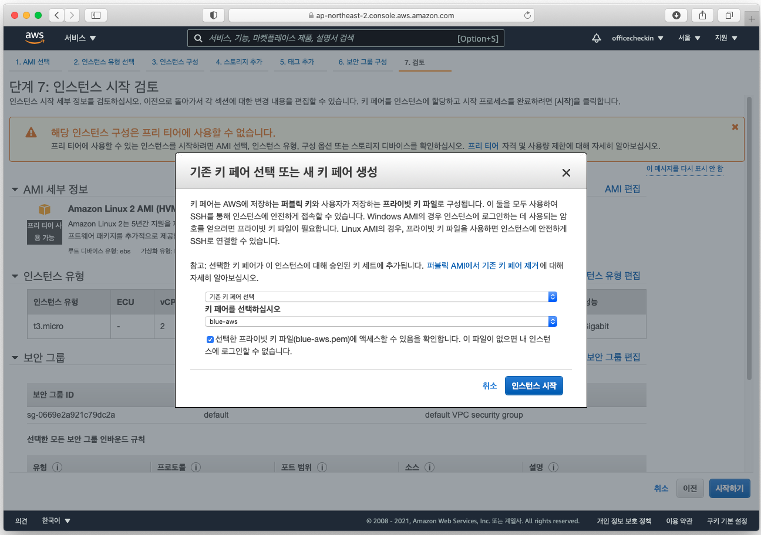
Task: Go to step 4. 스토리지 추가 tab
Action: point(239,62)
